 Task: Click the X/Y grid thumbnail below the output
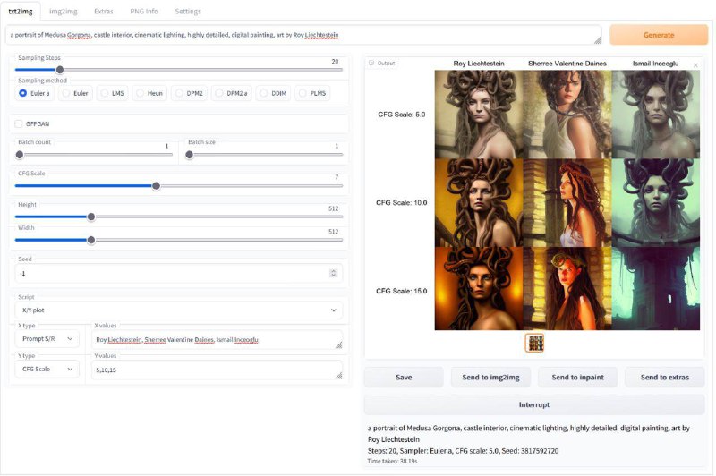[x=534, y=343]
